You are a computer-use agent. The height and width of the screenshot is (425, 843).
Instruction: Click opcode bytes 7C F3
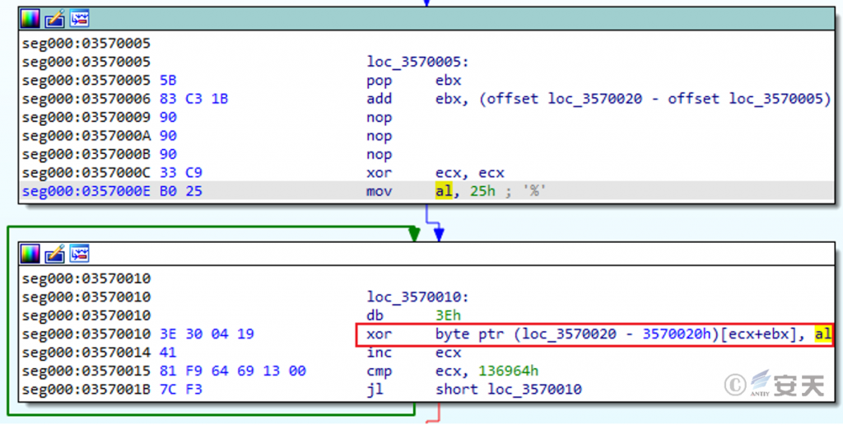tap(180, 389)
